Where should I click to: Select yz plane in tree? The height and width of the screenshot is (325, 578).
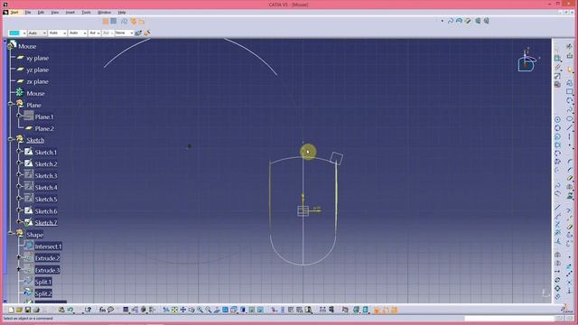coord(37,70)
